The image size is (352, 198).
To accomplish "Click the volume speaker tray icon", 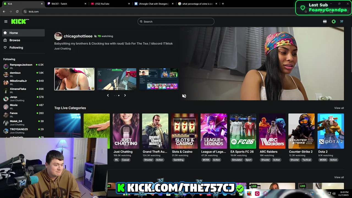I will [334, 194].
